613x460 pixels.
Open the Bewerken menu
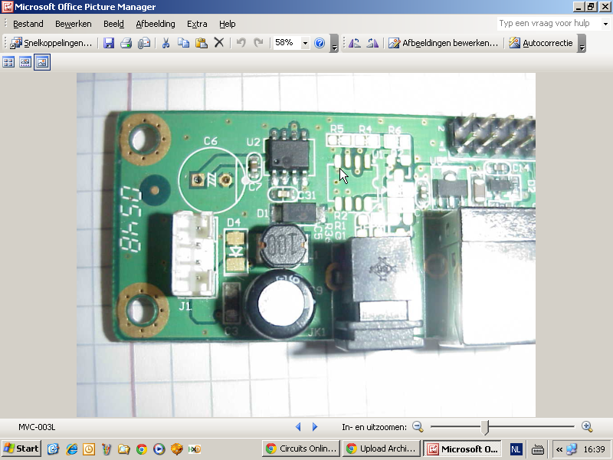(74, 24)
